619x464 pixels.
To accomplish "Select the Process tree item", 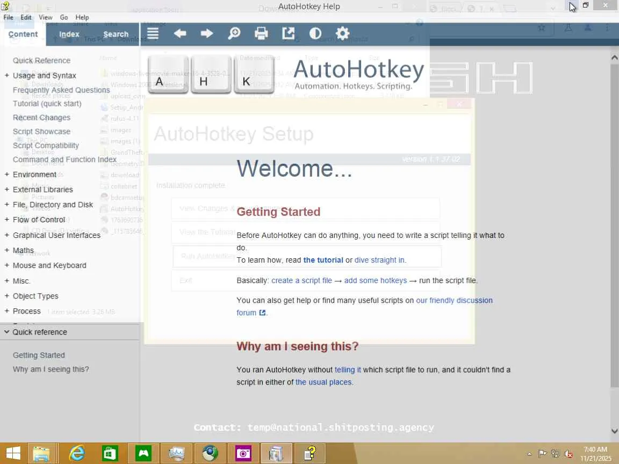I will click(x=26, y=311).
